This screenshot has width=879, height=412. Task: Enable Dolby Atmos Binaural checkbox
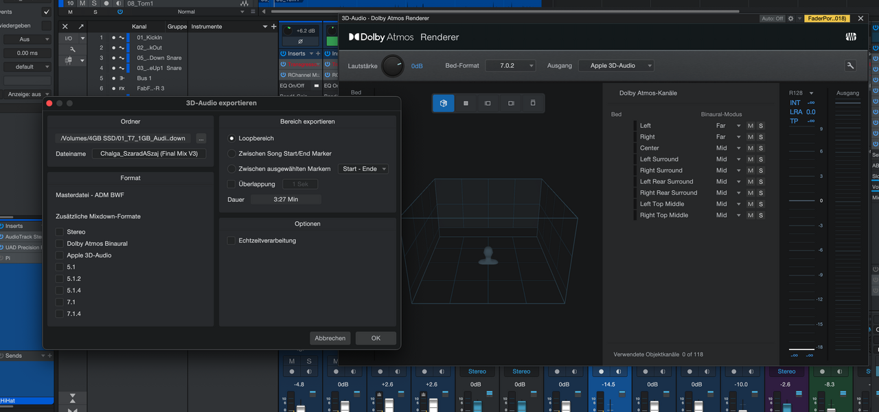(60, 244)
